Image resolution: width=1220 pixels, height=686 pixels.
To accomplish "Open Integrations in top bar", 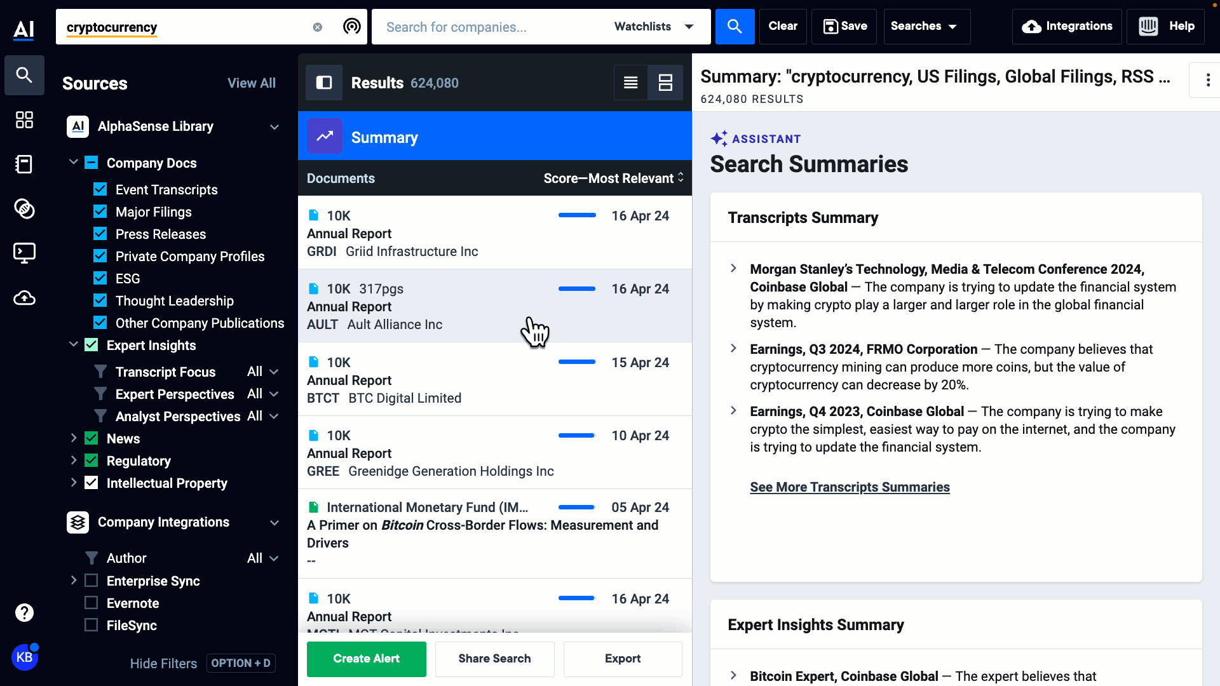I will click(1067, 27).
